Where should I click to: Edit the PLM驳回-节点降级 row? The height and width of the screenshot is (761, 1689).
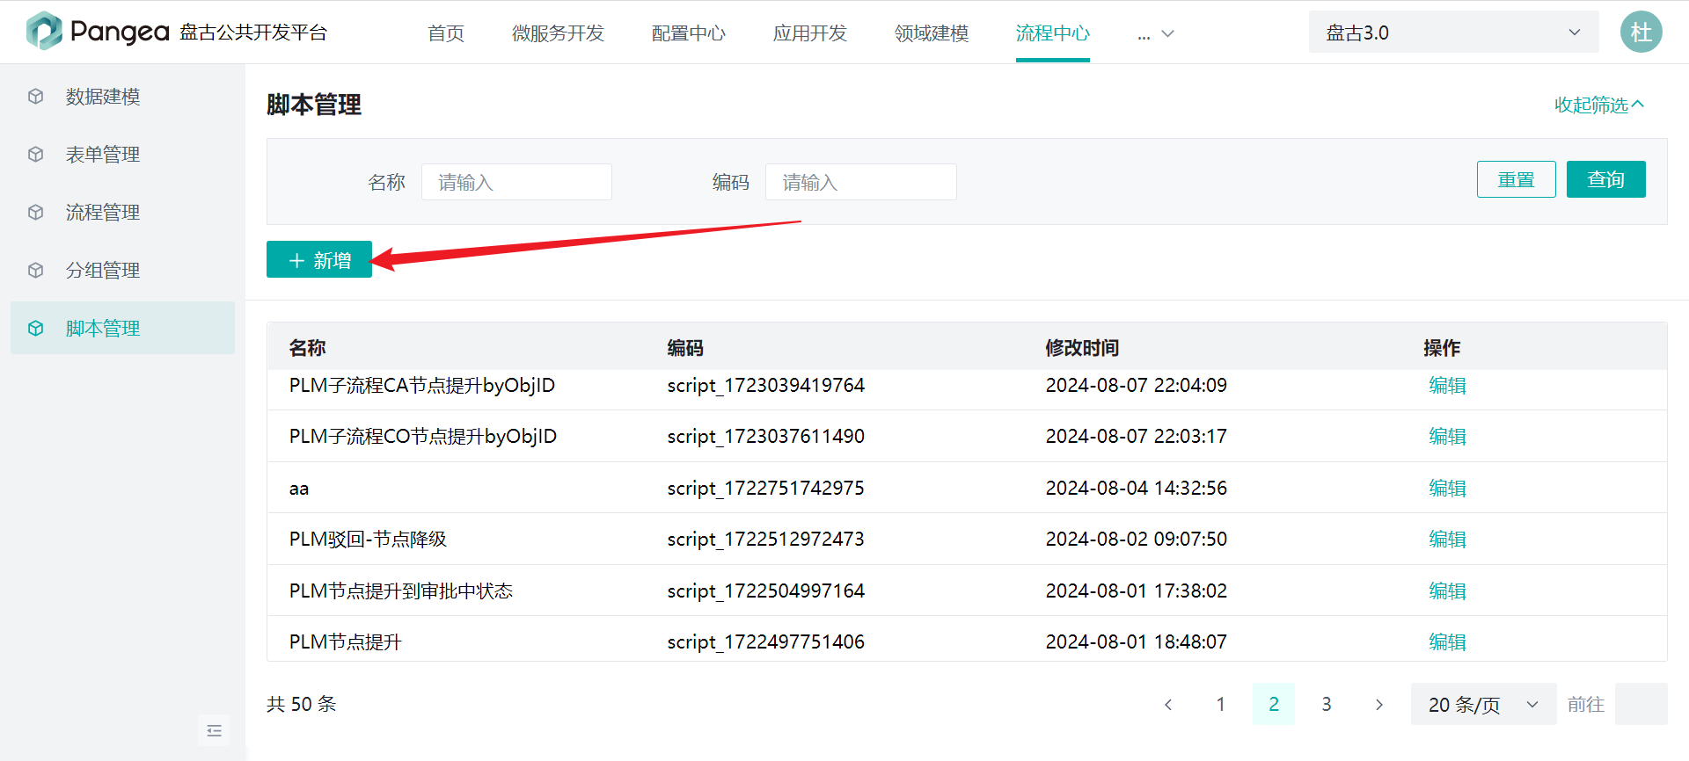(1447, 540)
